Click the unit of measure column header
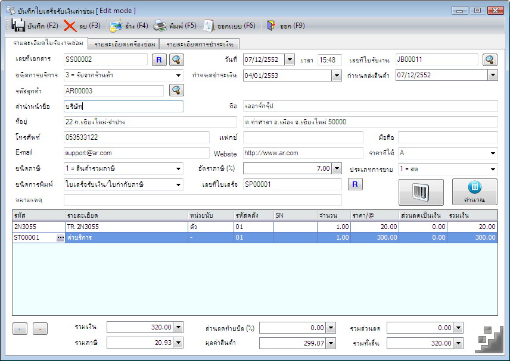The image size is (510, 361). pos(211,215)
